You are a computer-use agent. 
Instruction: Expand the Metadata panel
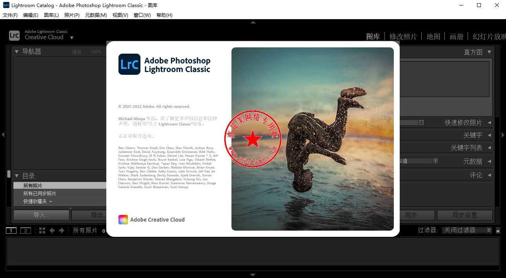(x=489, y=161)
